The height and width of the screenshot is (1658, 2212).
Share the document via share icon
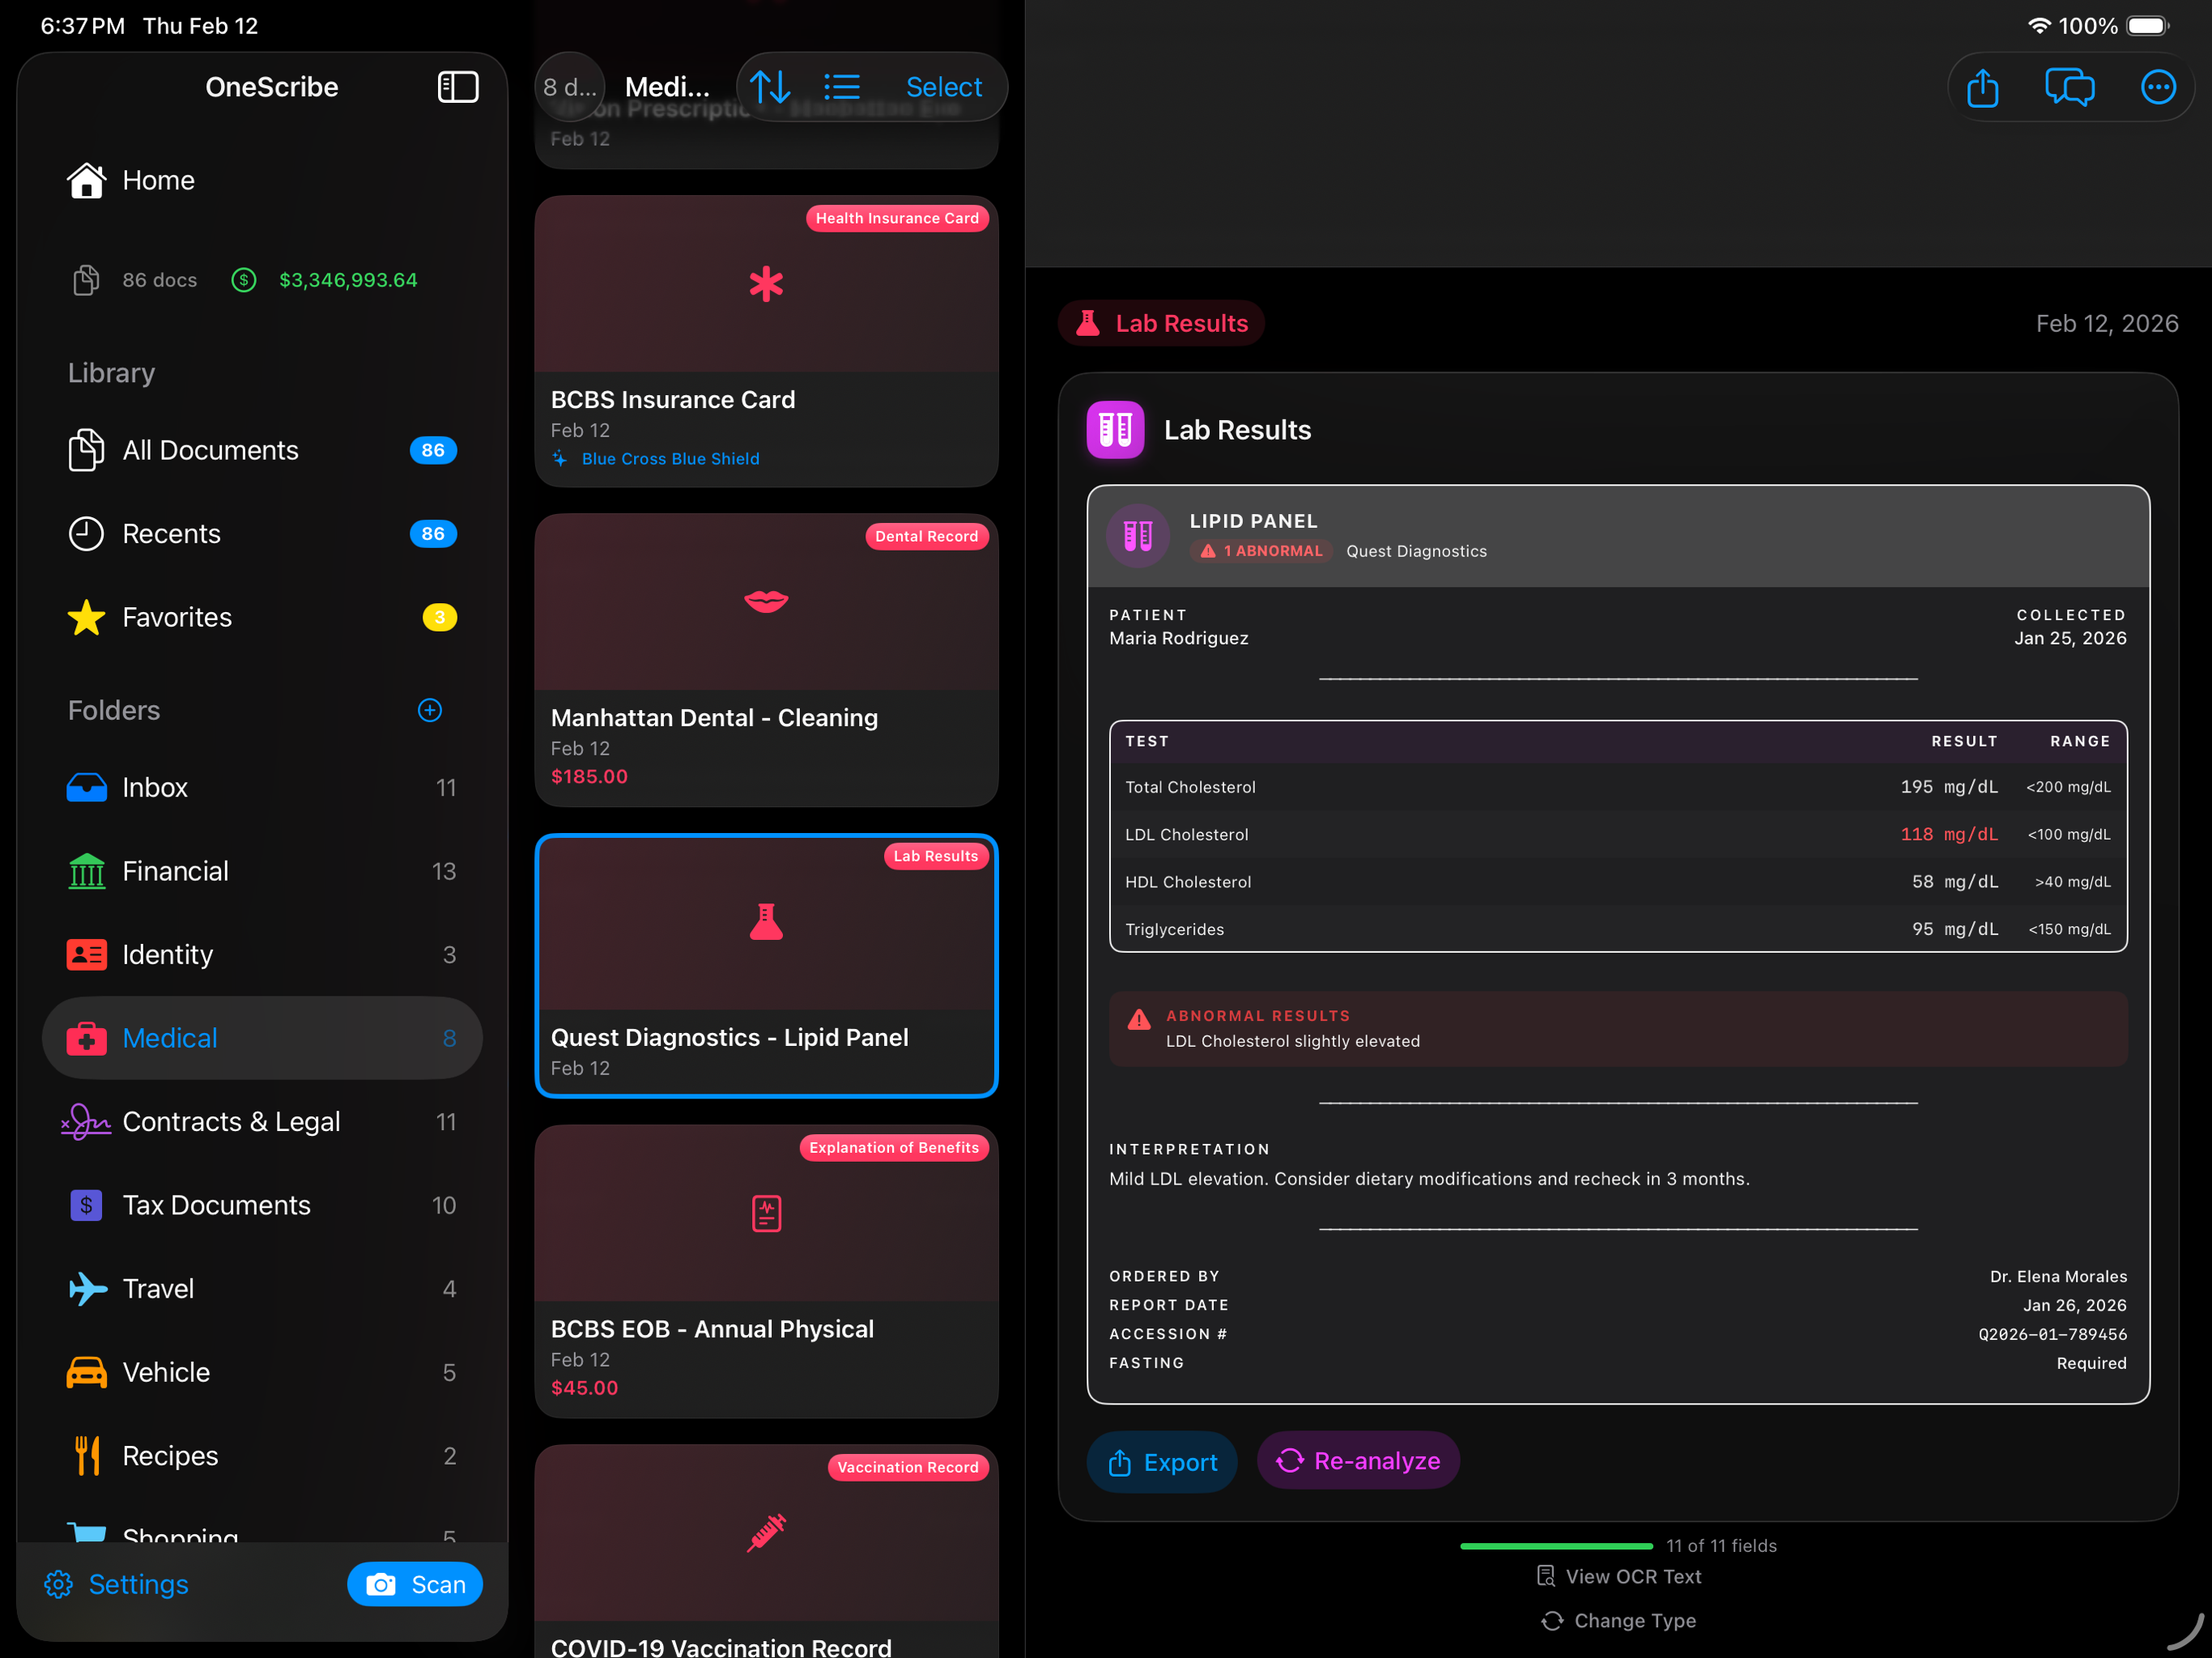1983,87
